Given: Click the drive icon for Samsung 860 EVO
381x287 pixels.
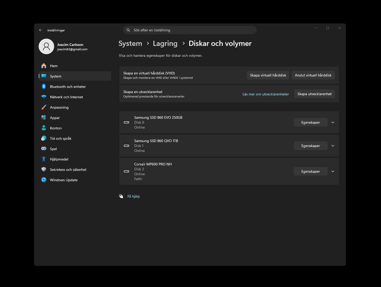Looking at the screenshot, I should pos(127,123).
